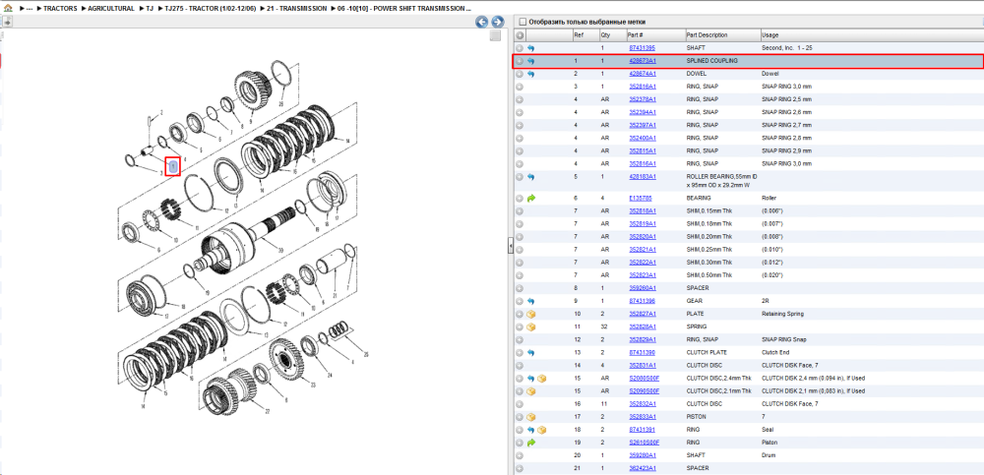Select the 'SPLINED COUPLING' description cell
Screen dimensions: 984x475
coord(712,61)
